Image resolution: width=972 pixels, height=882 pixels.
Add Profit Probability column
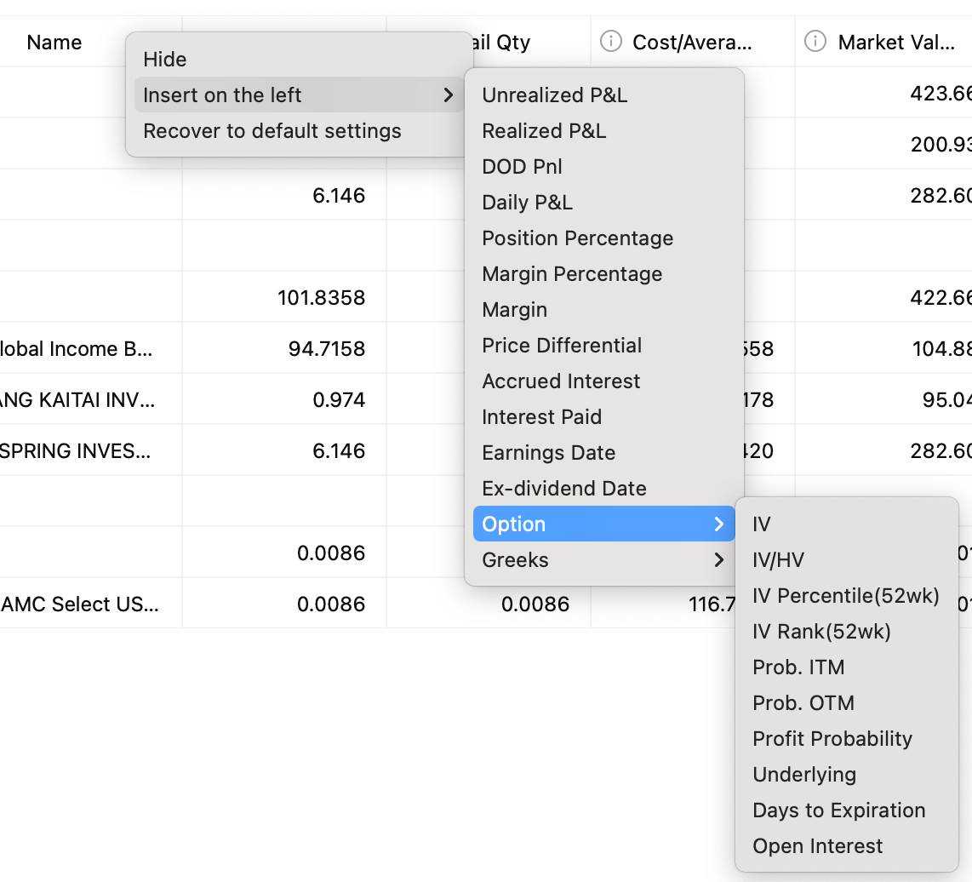point(832,739)
